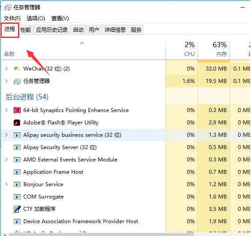Open the 文件(F) menu

12,19
